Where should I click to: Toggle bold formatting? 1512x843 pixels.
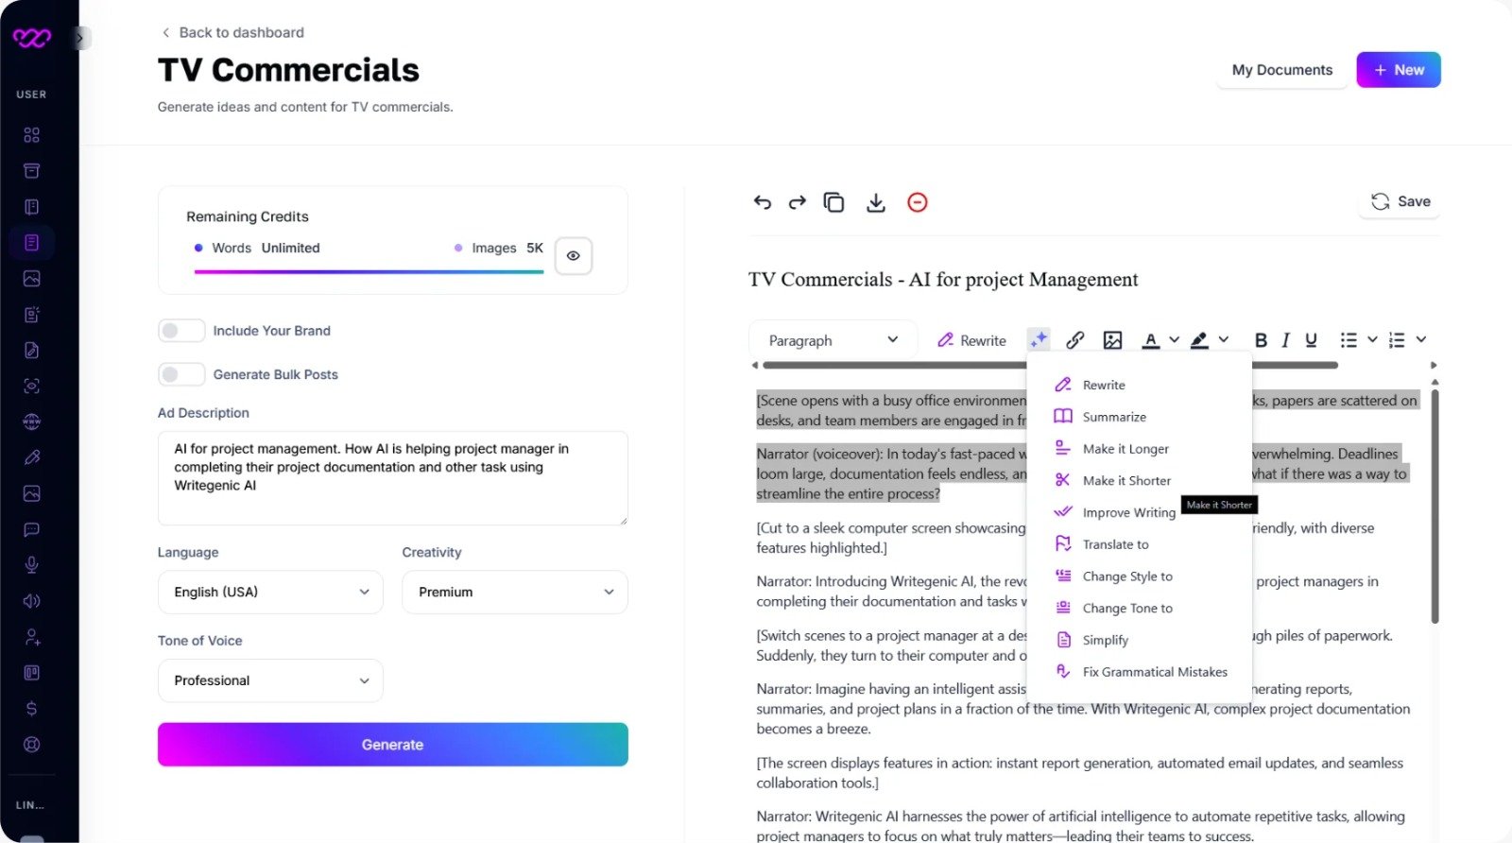point(1261,340)
